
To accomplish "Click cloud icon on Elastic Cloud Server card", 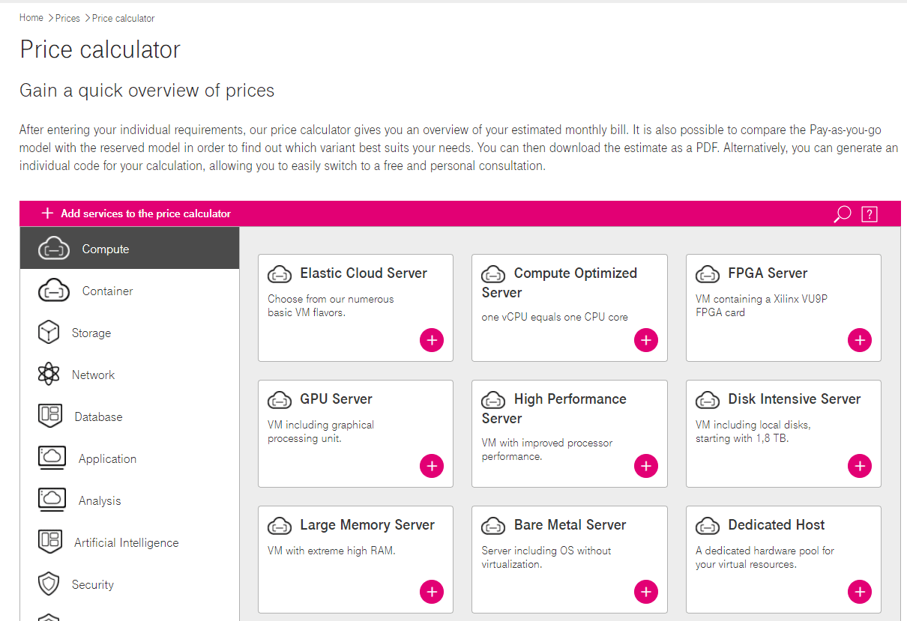I will point(280,274).
